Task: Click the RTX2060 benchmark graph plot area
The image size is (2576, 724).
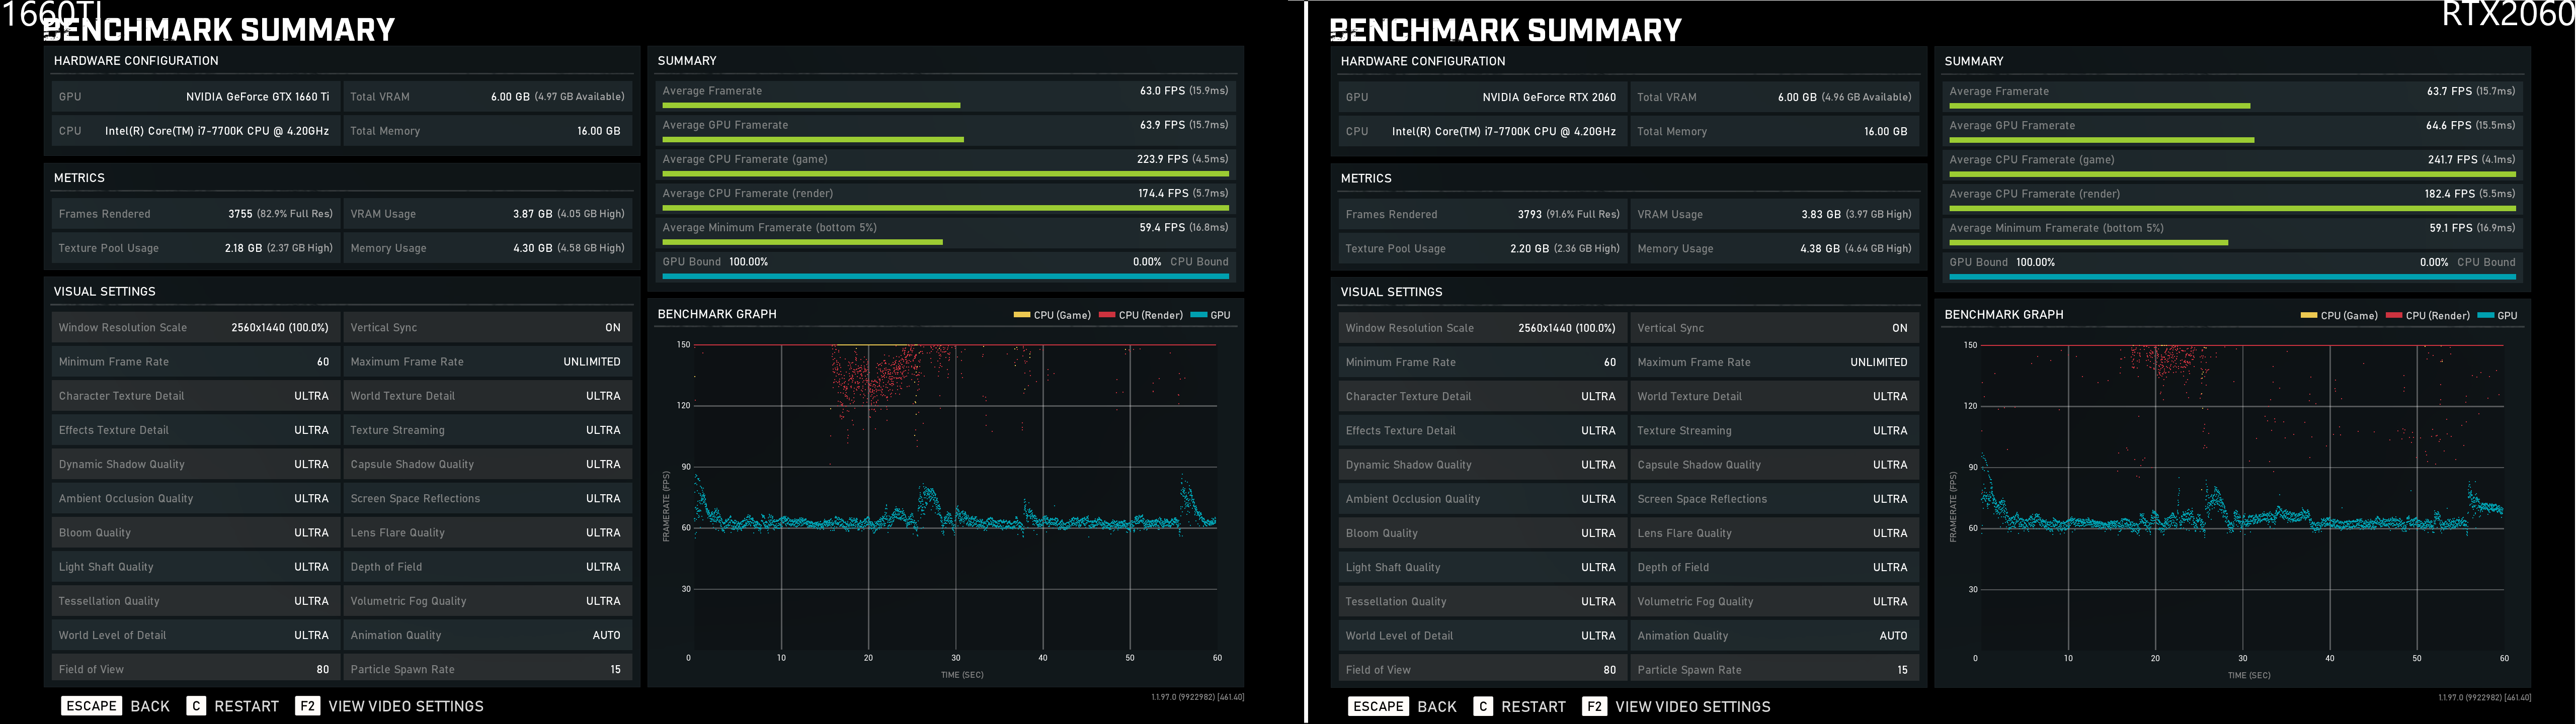Action: click(x=2242, y=498)
